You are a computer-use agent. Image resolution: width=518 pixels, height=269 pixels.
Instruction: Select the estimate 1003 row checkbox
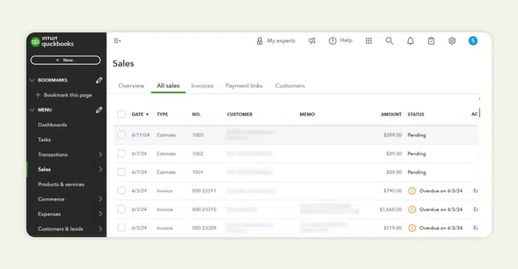click(x=122, y=134)
